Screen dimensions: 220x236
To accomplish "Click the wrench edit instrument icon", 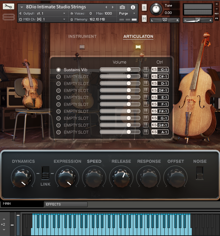I will click(x=9, y=7).
